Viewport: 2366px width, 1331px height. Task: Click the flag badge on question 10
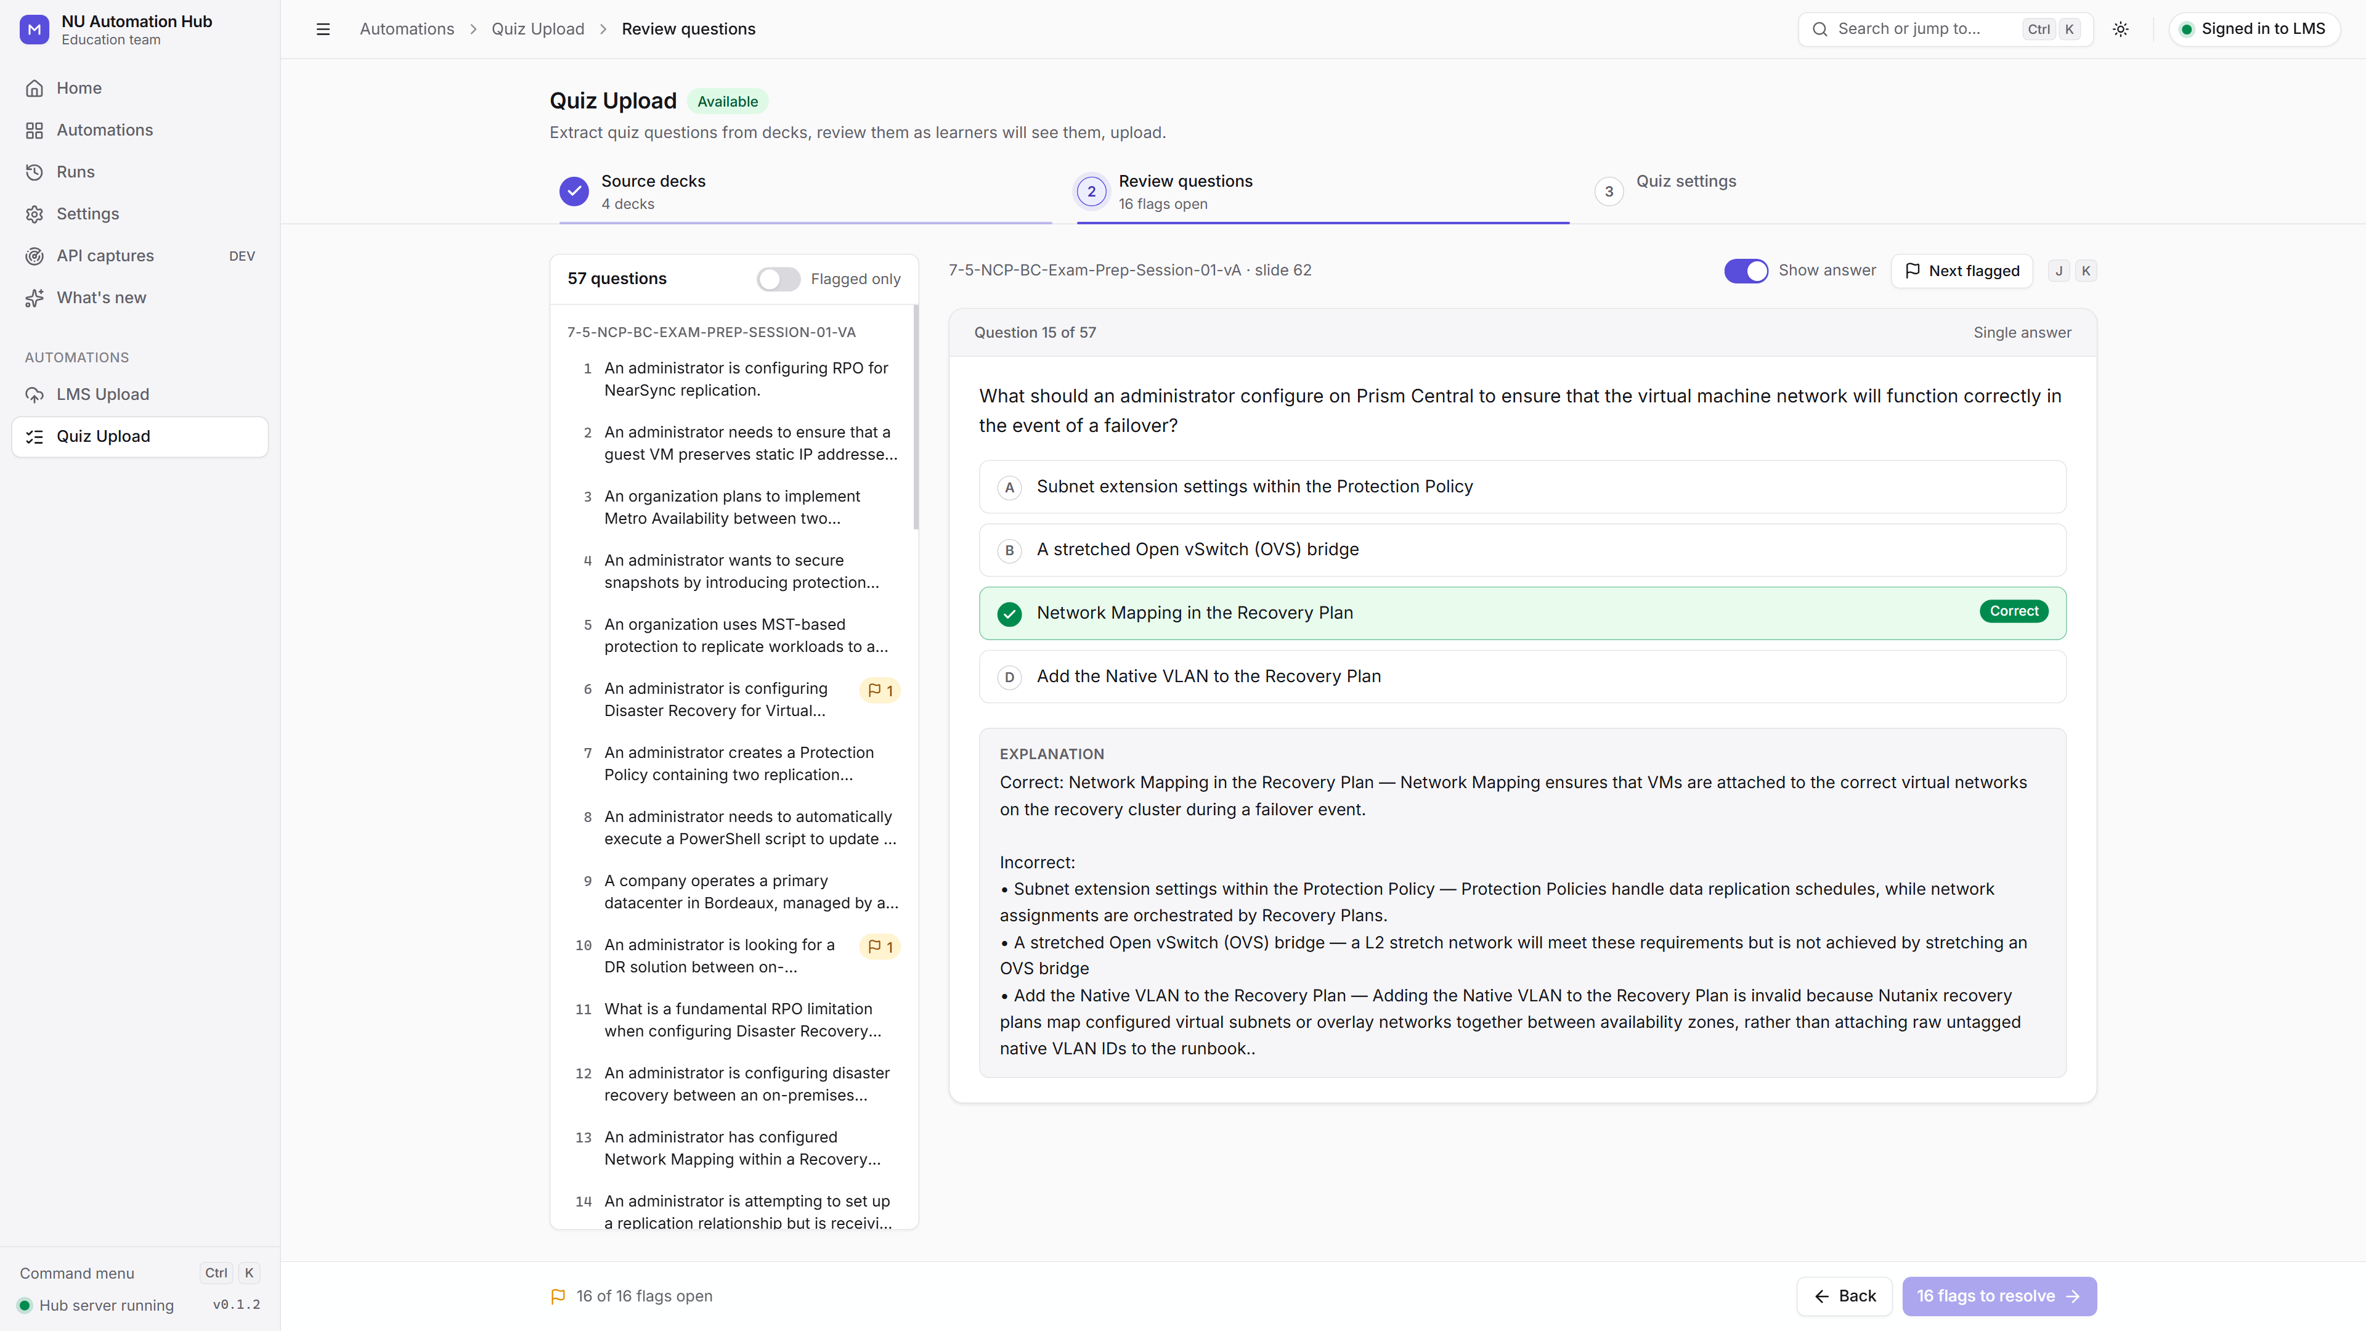[880, 946]
